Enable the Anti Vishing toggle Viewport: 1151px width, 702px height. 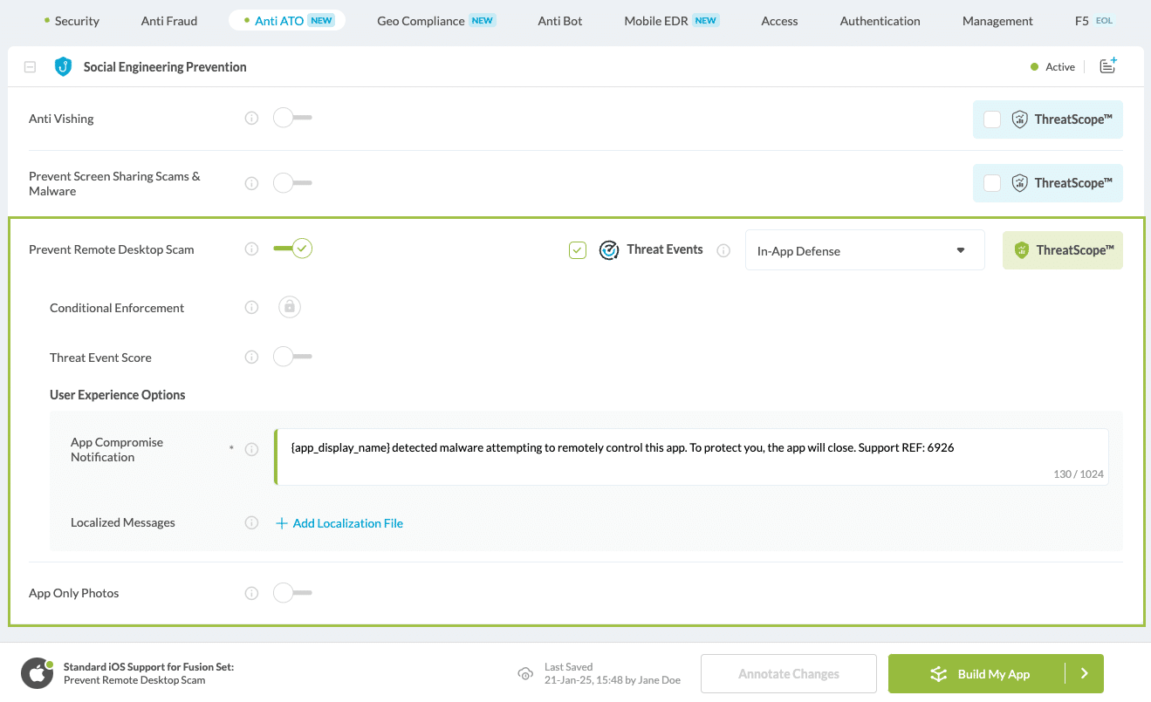(291, 118)
